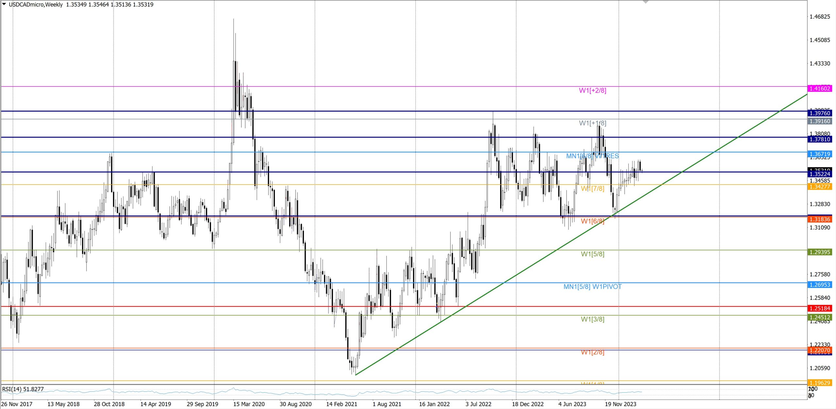Screen dimensions: 836x409
Task: Select the W1[7/8] orange level label
Action: tap(592, 189)
